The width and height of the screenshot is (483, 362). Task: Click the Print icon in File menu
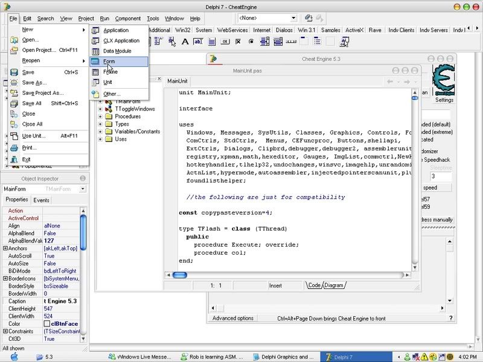click(14, 148)
